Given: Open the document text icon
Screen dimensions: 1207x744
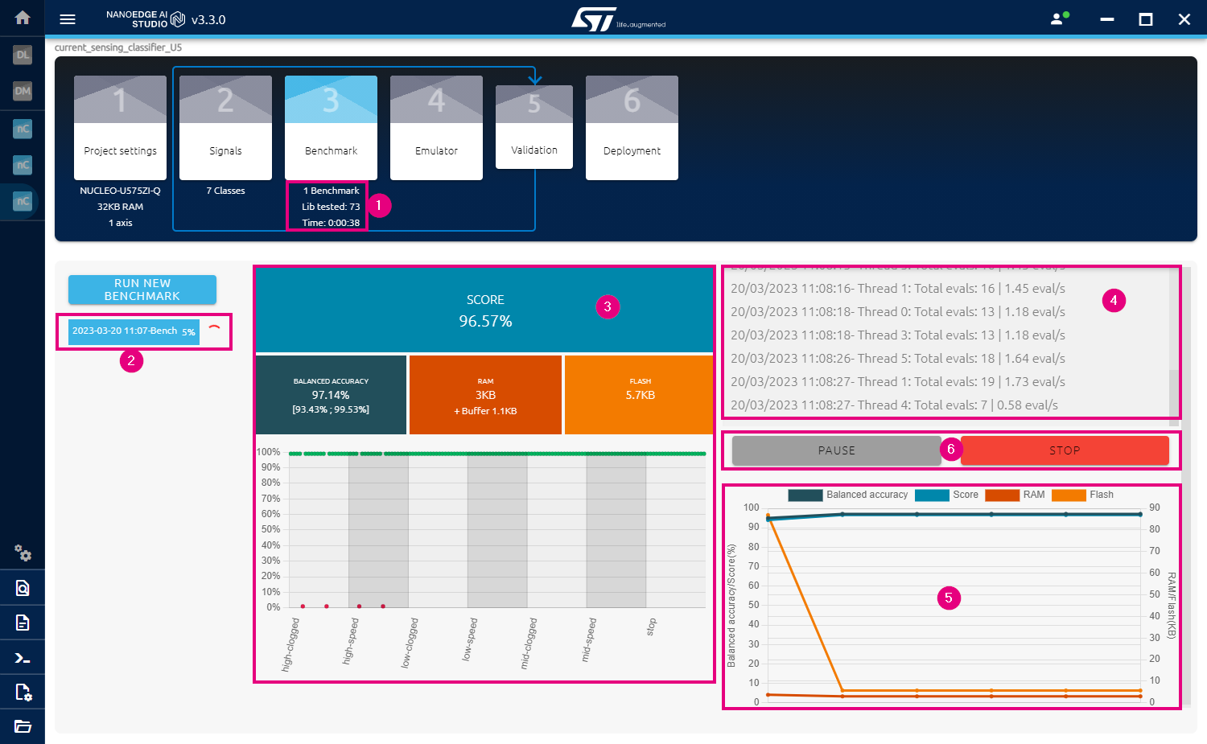Looking at the screenshot, I should (x=23, y=623).
